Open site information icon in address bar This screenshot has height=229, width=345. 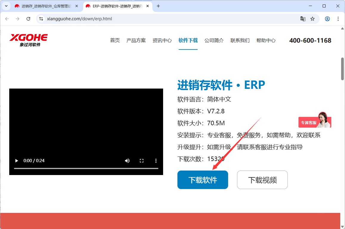point(41,19)
